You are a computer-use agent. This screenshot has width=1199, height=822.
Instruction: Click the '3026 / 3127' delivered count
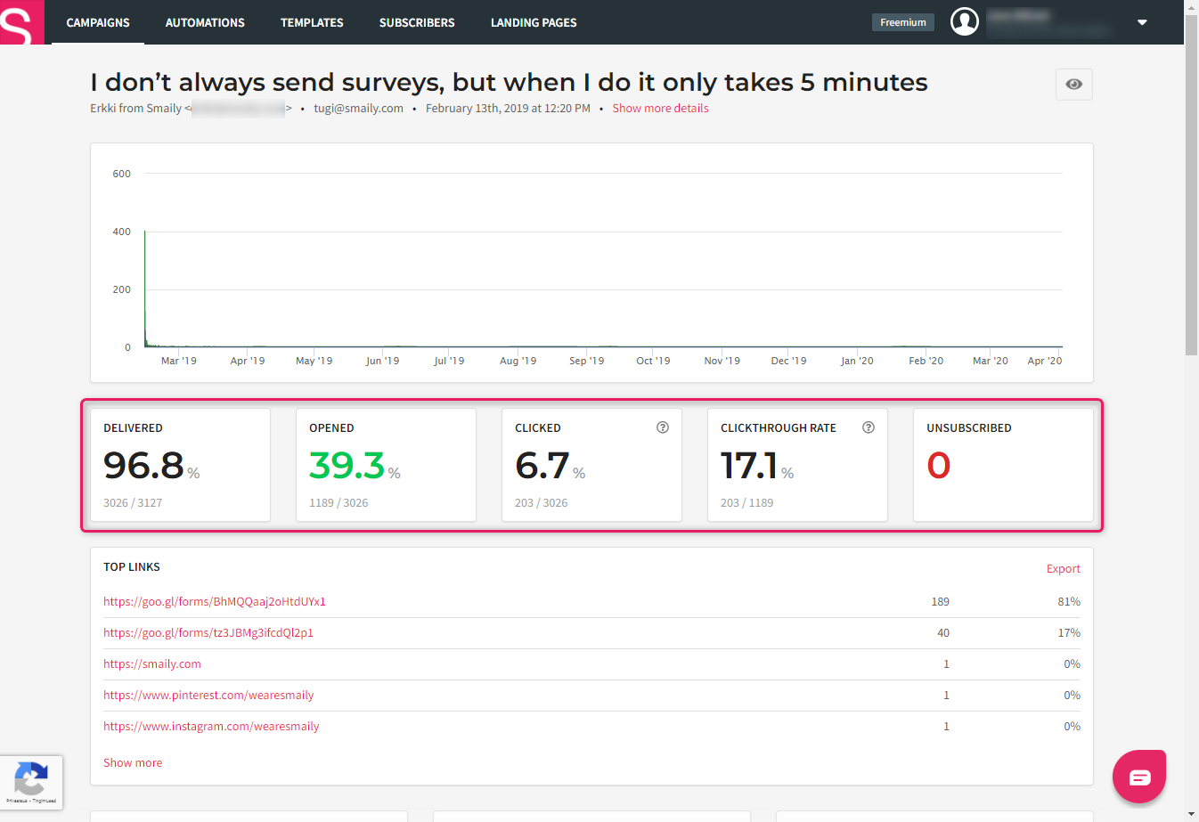point(133,502)
